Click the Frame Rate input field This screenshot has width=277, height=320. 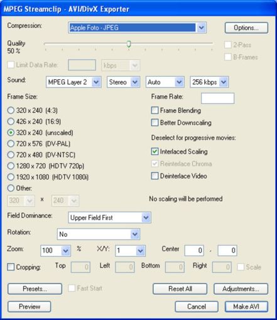(x=217, y=98)
